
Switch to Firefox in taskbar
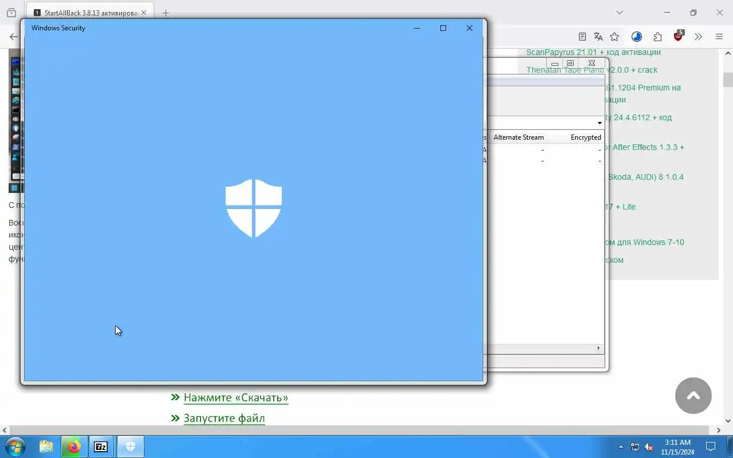[x=74, y=447]
